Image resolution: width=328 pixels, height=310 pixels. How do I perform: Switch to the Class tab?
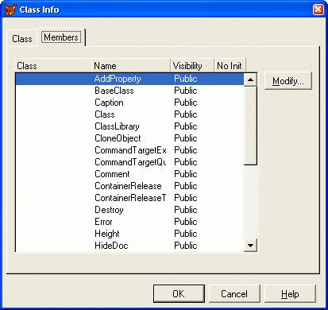tap(22, 39)
